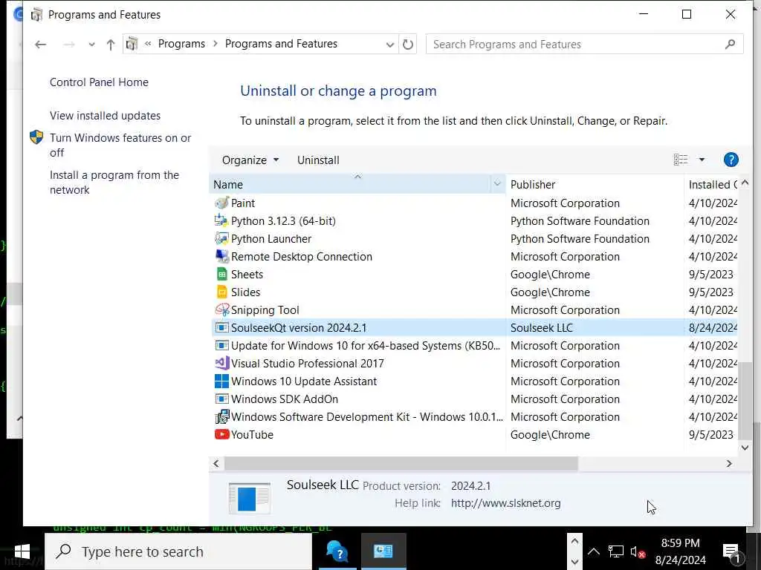Click the help link http://www.slsknet.org
Screen dimensions: 761x570
tap(505, 503)
